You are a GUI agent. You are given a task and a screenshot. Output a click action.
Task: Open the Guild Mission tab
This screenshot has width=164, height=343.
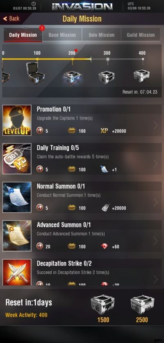141,35
